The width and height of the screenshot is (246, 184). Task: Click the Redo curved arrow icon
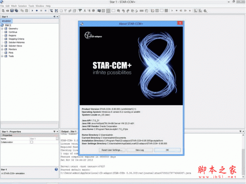(x=128, y=11)
